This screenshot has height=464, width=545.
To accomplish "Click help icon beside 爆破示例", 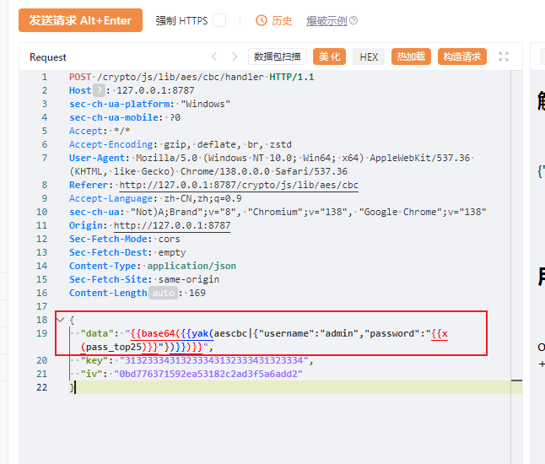I will 353,20.
